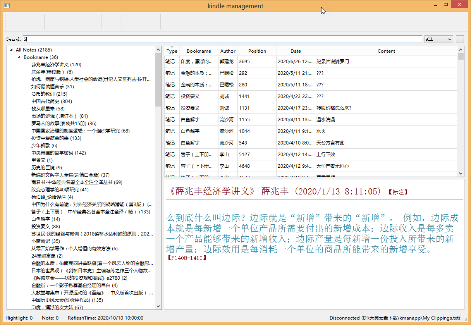The width and height of the screenshot is (471, 325).
Task: Sort the table by Type column
Action: click(x=172, y=51)
